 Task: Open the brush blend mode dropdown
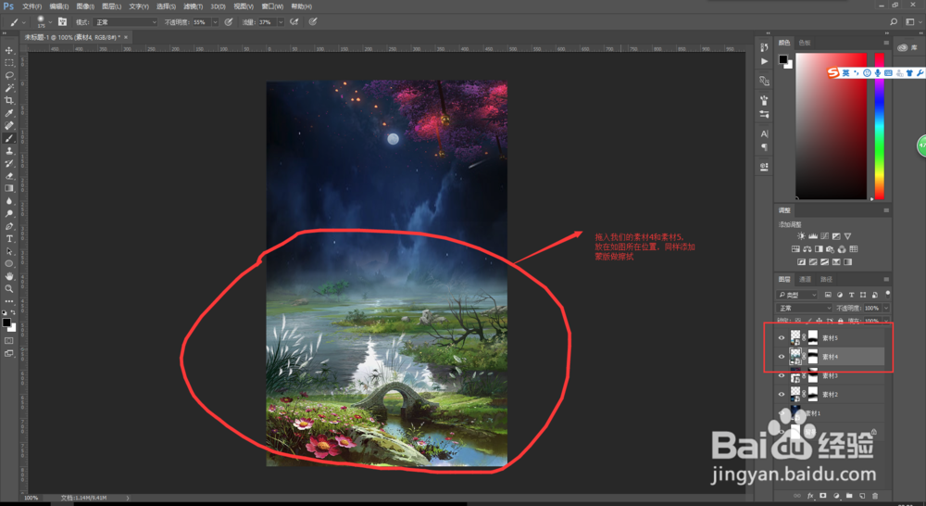coord(126,22)
